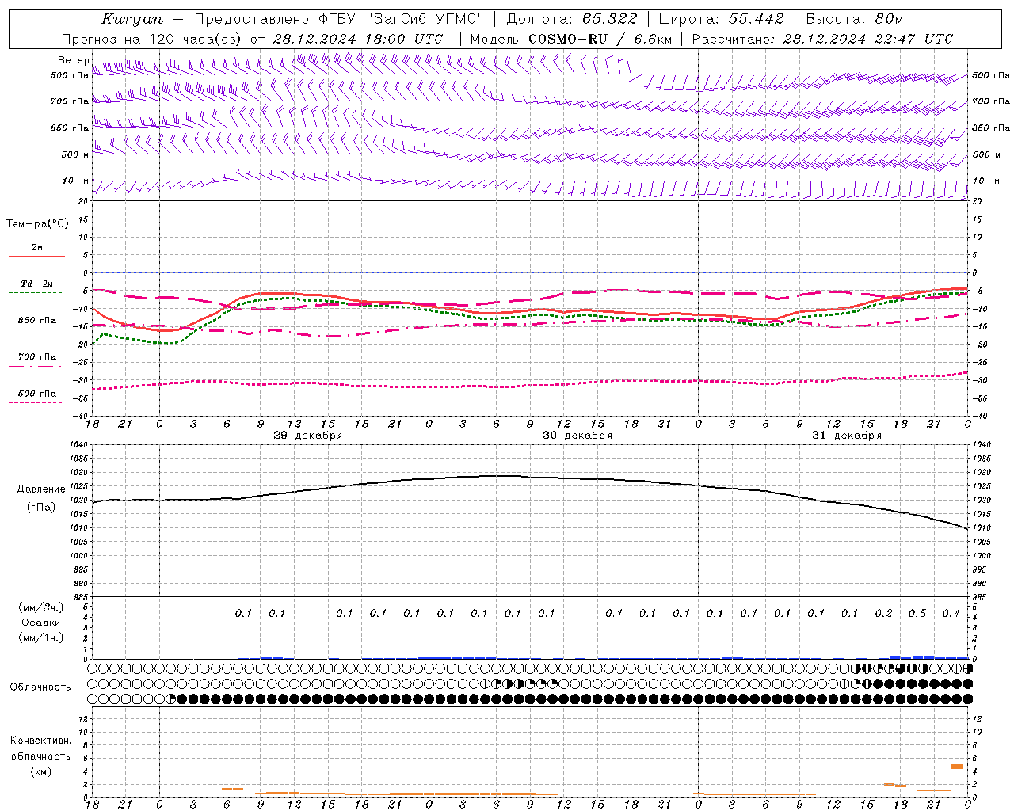Viewport: 1014px width, 811px height.
Task: Click the 0.2 precipitation amount value
Action: coord(884,614)
